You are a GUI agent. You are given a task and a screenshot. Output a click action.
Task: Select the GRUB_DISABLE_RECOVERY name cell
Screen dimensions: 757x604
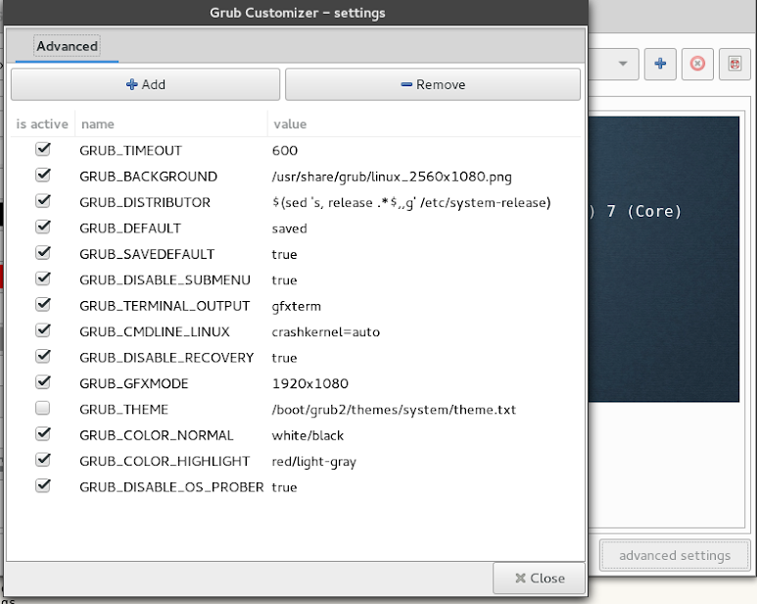(x=166, y=358)
